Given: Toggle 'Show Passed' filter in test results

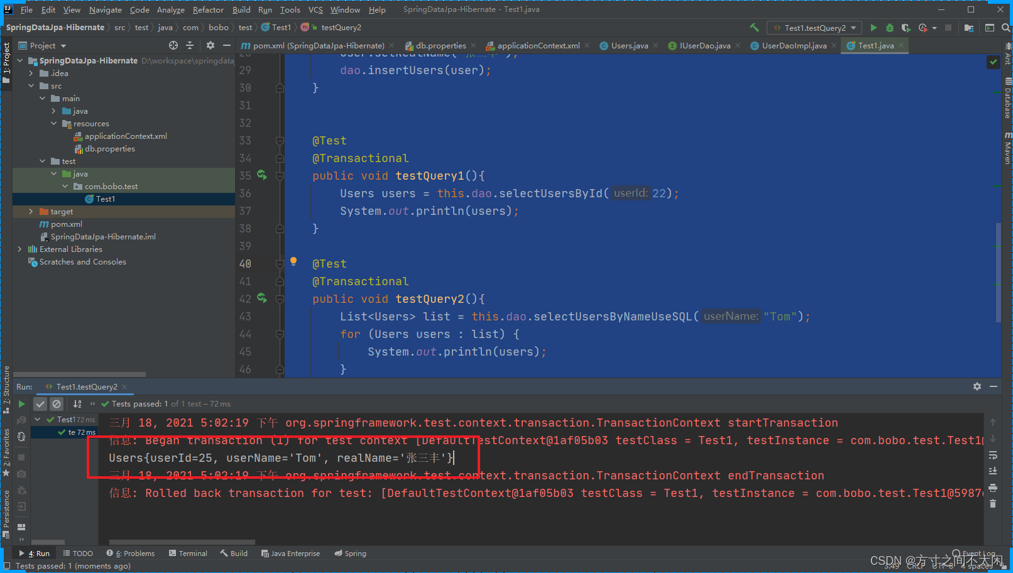Looking at the screenshot, I should (40, 403).
